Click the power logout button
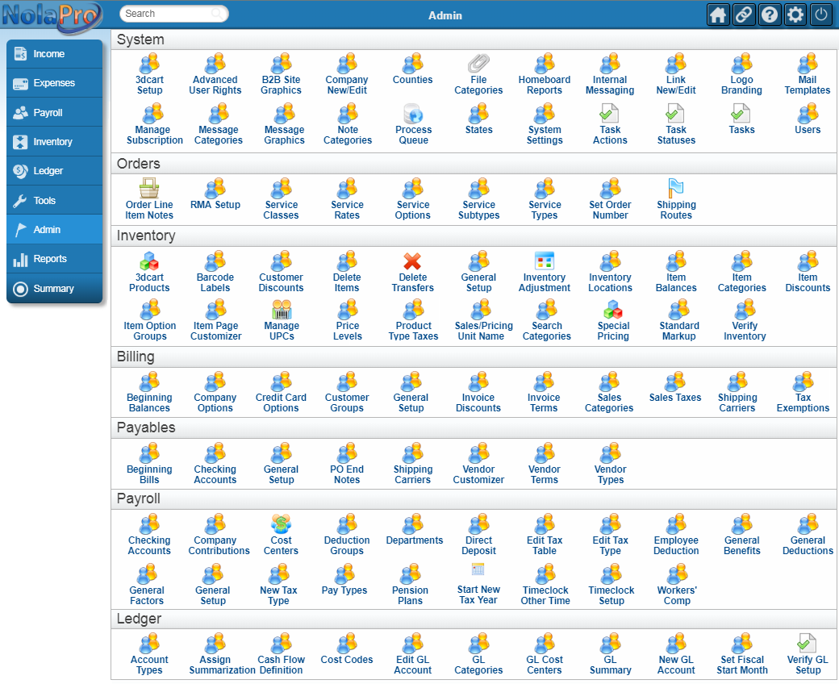This screenshot has width=839, height=684. (821, 15)
